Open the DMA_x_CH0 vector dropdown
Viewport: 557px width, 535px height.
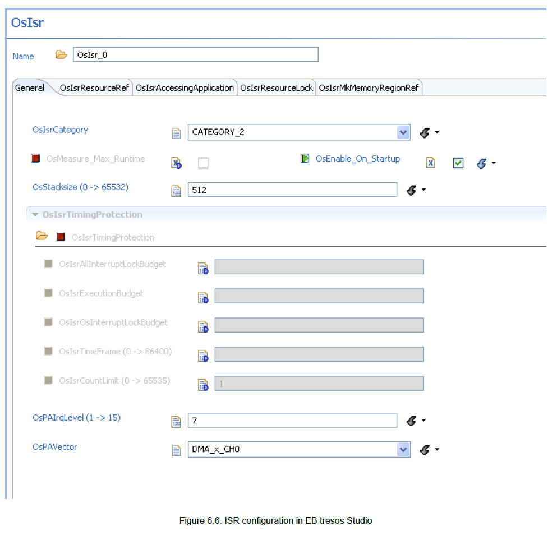point(403,449)
